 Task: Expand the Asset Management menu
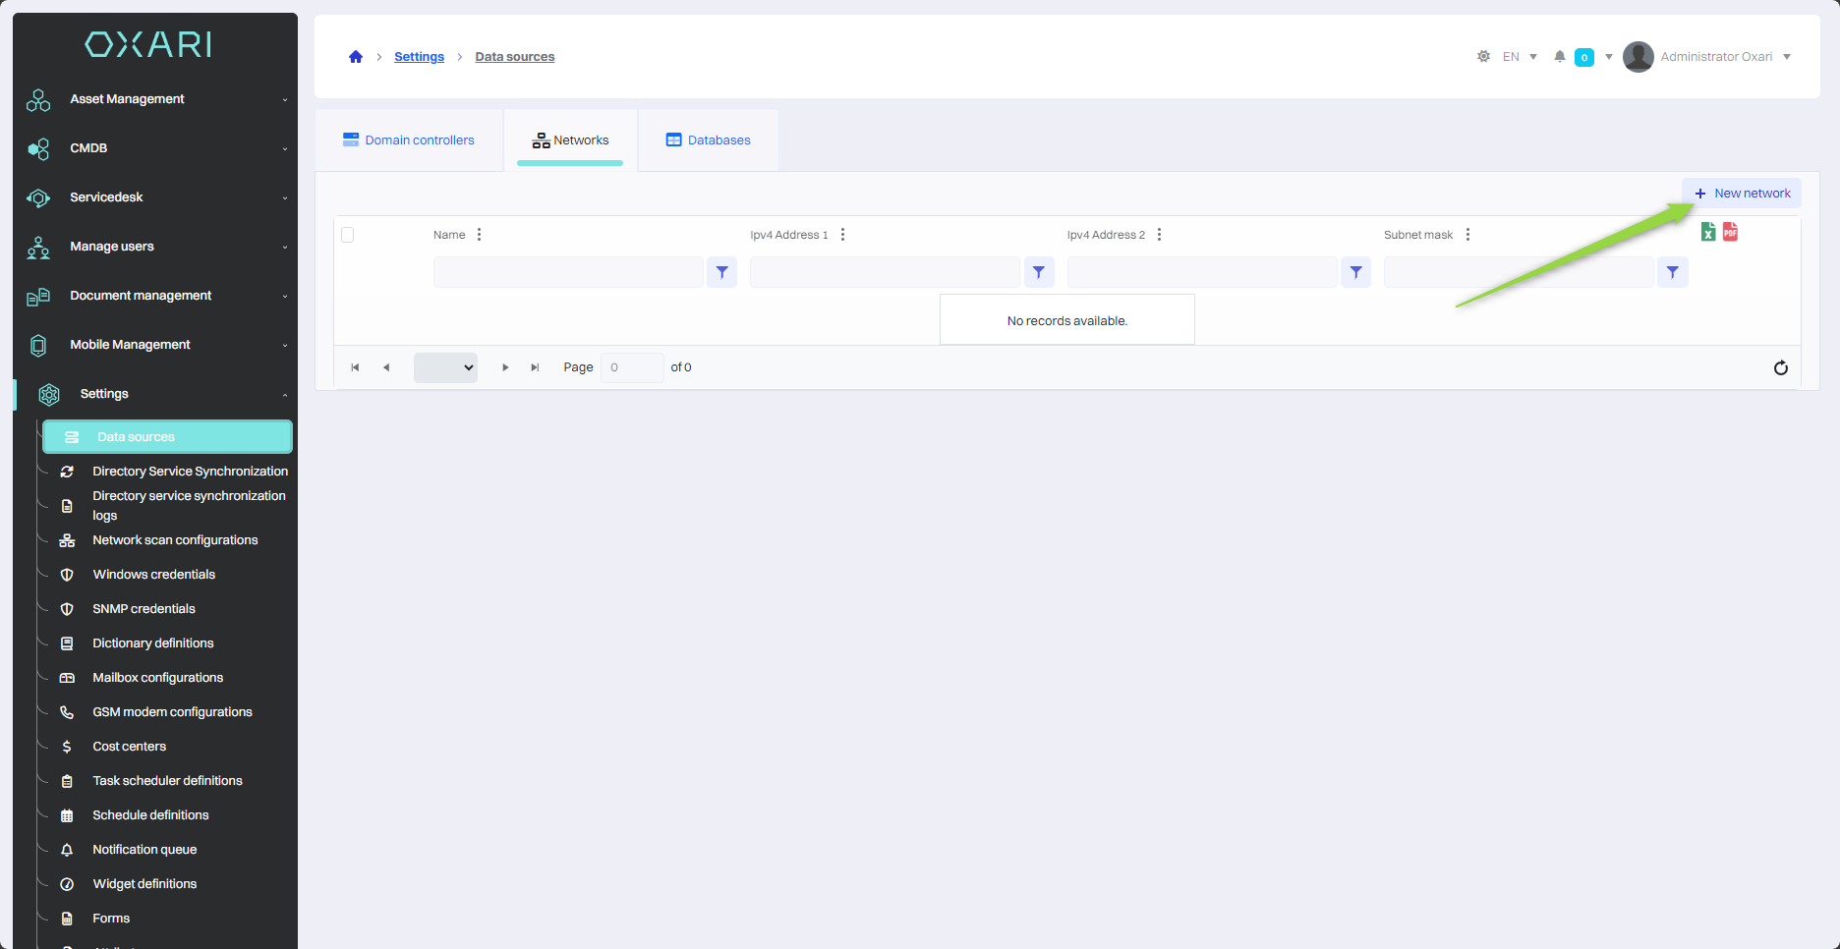(157, 99)
